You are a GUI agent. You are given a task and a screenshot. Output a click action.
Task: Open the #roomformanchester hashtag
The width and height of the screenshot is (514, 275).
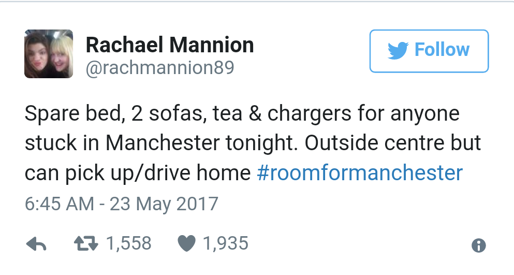click(360, 172)
